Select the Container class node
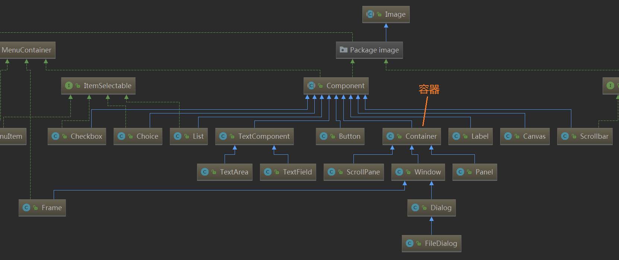The height and width of the screenshot is (260, 619). [x=412, y=136]
